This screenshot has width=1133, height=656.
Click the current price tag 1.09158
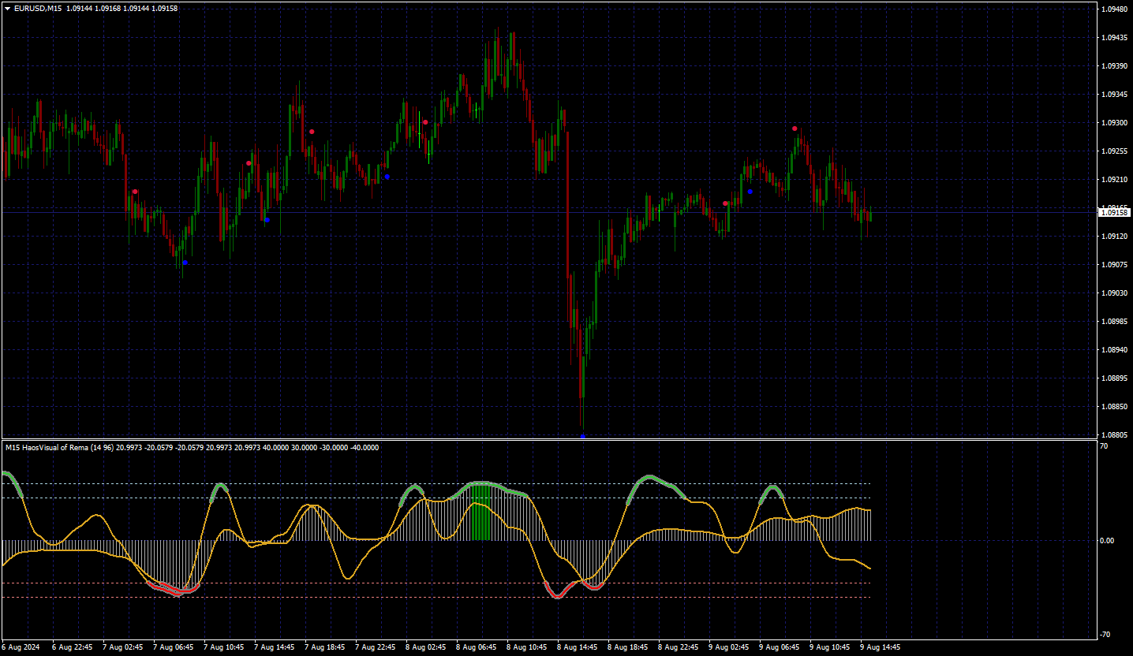[1113, 212]
